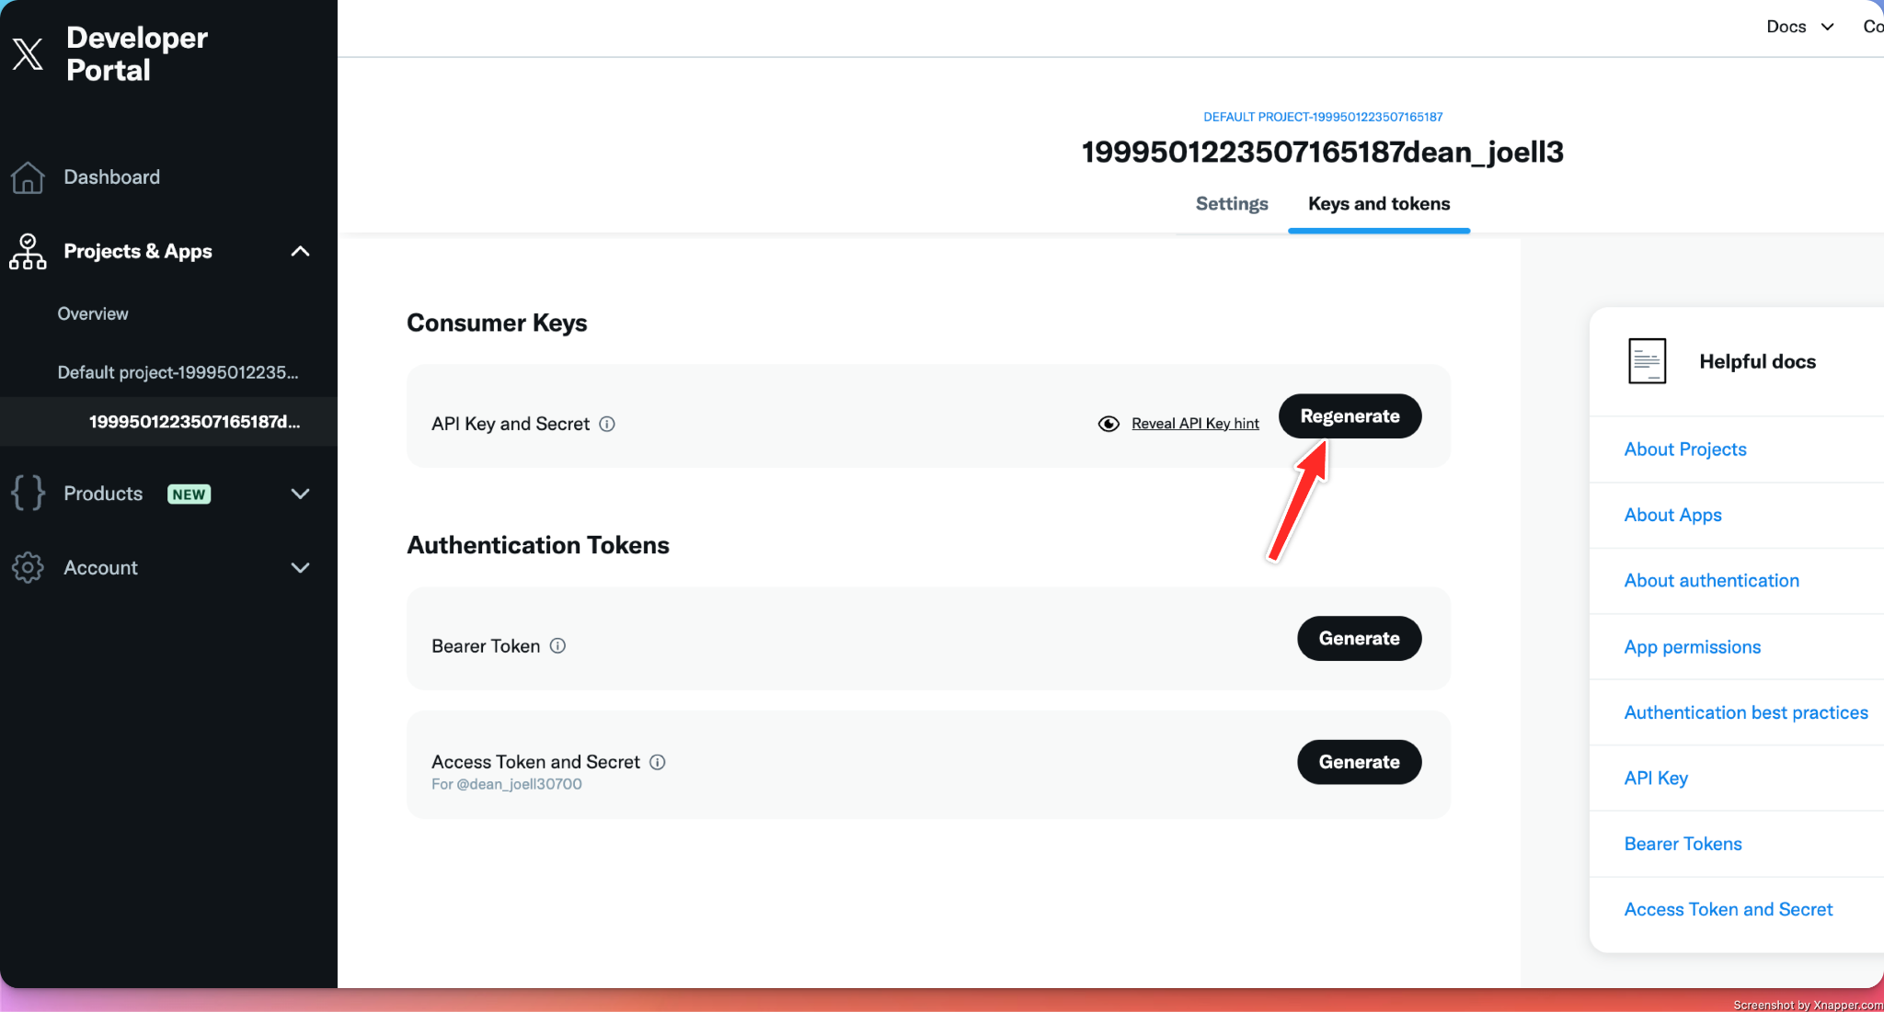
Task: Select Overview in the sidebar
Action: coord(93,314)
